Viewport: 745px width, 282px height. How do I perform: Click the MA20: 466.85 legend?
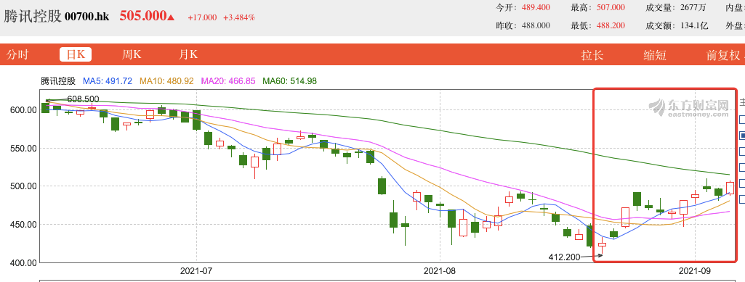coord(228,81)
